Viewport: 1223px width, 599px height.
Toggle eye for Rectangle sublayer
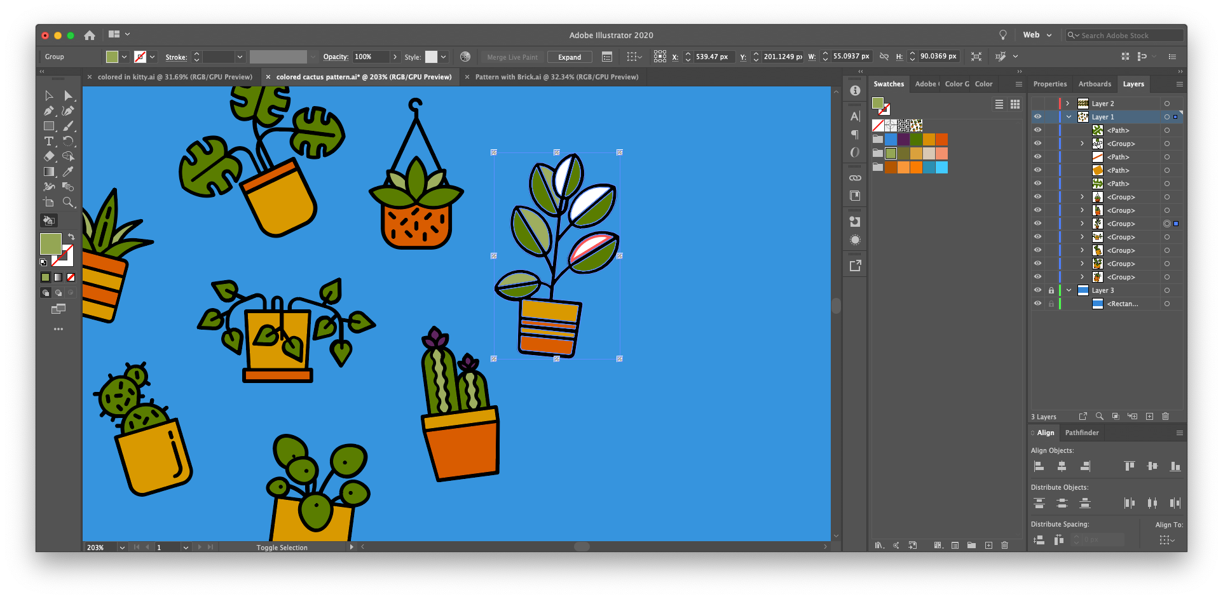click(1037, 304)
